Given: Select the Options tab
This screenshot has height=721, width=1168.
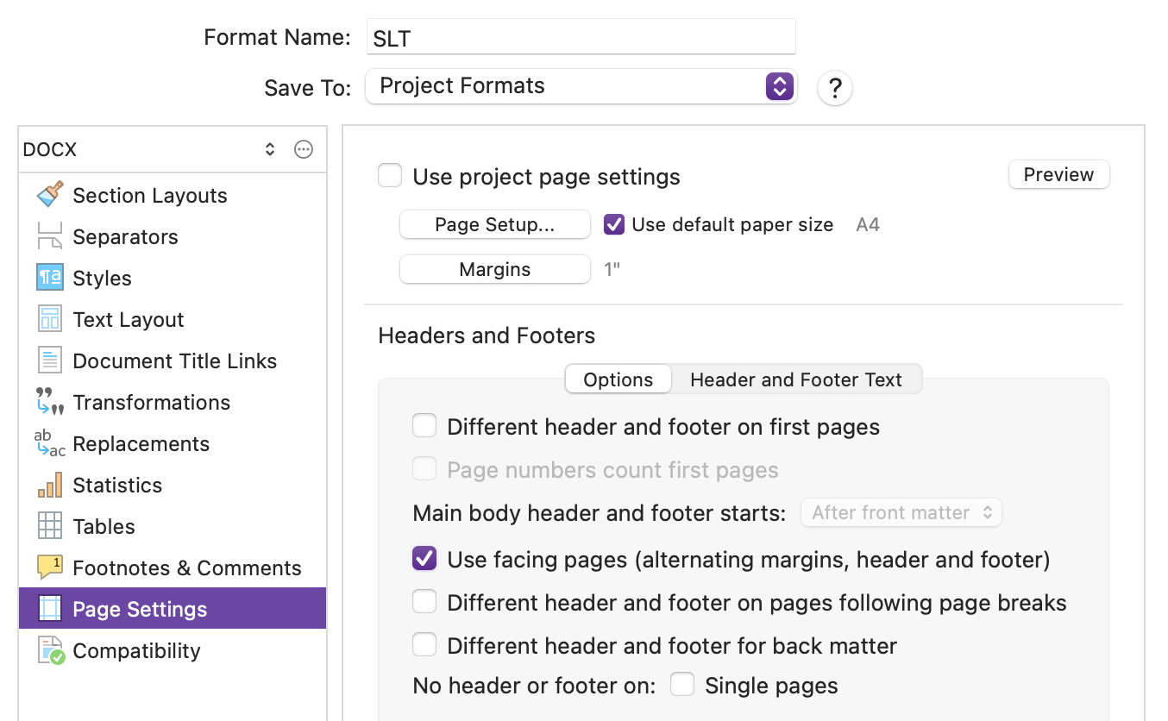Looking at the screenshot, I should 618,379.
